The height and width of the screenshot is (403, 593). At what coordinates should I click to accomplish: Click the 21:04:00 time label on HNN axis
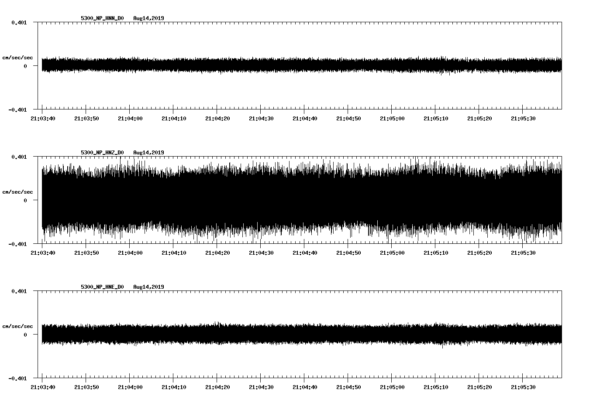130,119
